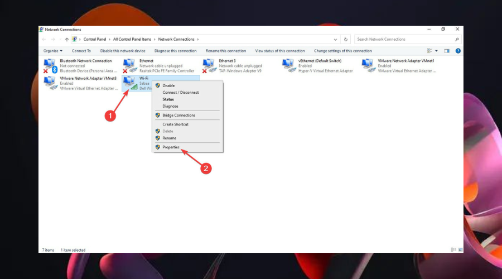Viewport: 502px width, 279px height.
Task: Click the Ethernet 3 name label
Action: 227,61
